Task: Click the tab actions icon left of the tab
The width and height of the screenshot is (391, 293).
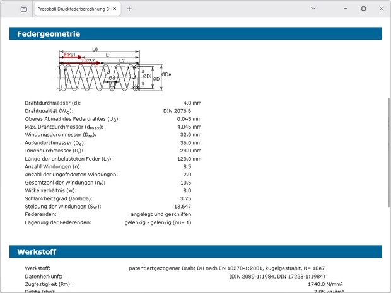Action: [23, 9]
